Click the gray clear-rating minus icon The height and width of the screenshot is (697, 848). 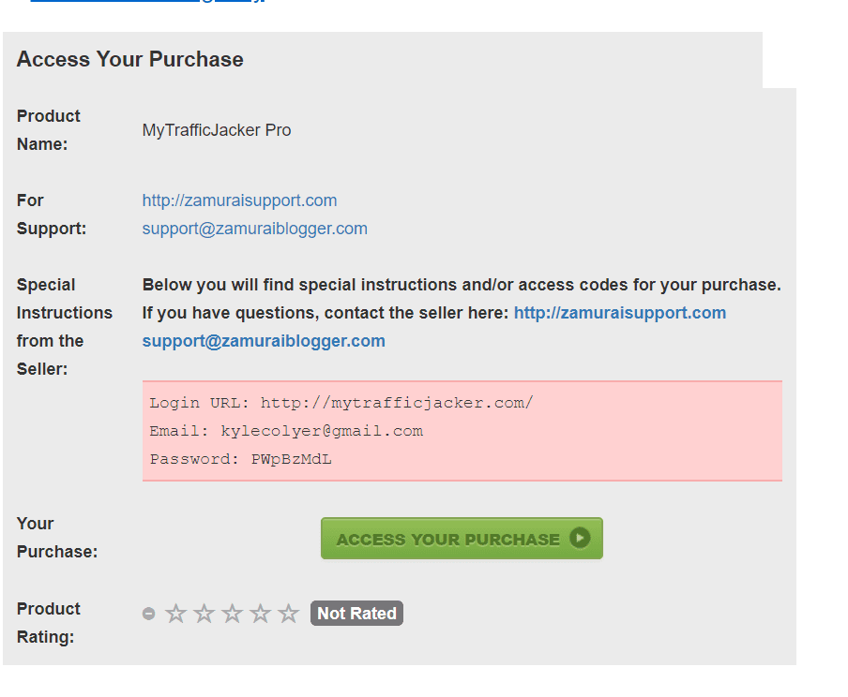[148, 614]
